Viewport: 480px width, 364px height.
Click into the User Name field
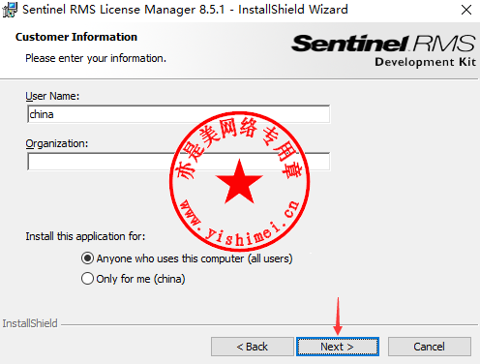pos(179,114)
